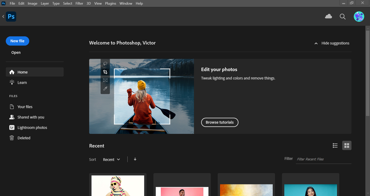Open the Filter menu
Screen dimensions: 370x196
(79, 3)
